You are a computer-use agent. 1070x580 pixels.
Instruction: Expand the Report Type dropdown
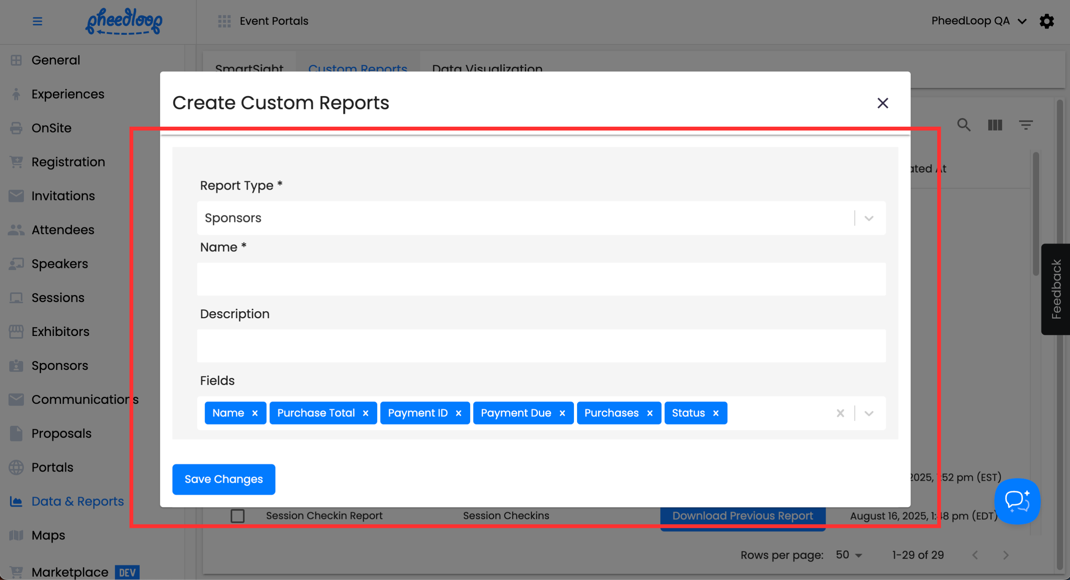pyautogui.click(x=869, y=218)
